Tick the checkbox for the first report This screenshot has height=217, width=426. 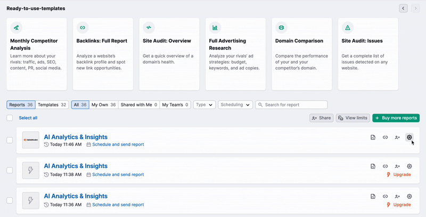pos(10,140)
